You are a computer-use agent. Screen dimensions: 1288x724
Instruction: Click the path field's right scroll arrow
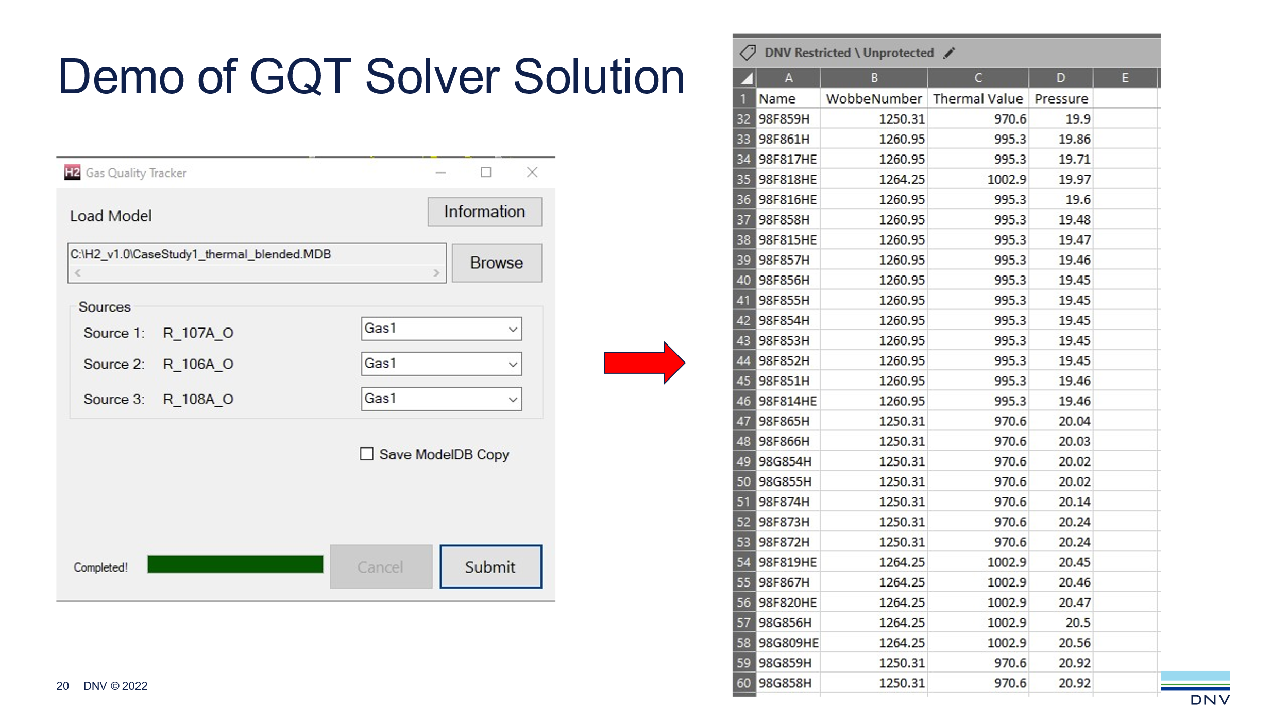click(x=436, y=273)
